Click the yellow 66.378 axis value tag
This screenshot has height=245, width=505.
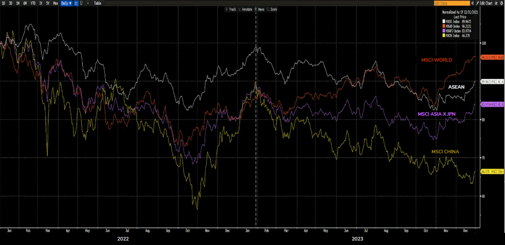pyautogui.click(x=492, y=171)
